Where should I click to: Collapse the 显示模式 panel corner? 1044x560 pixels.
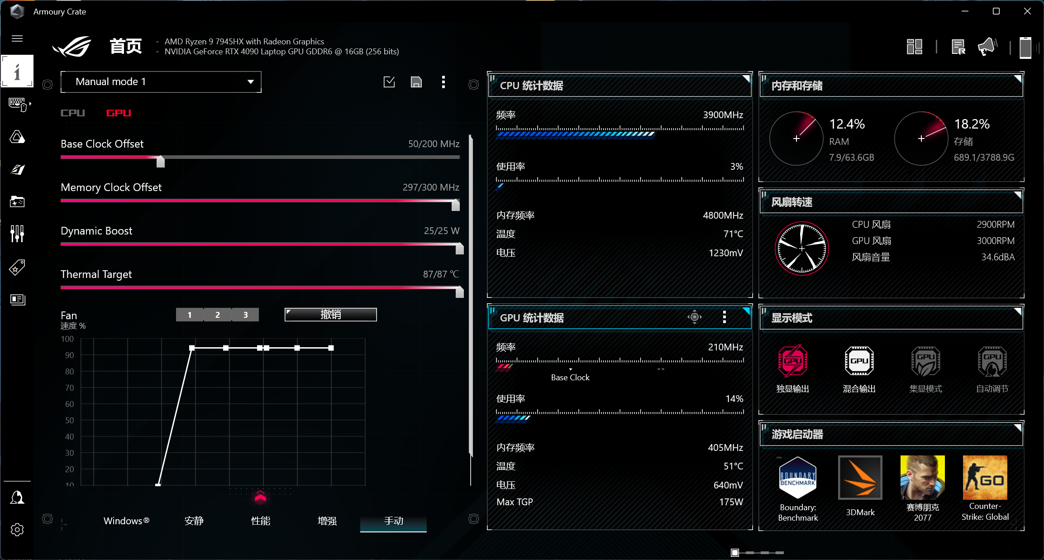pos(1018,311)
